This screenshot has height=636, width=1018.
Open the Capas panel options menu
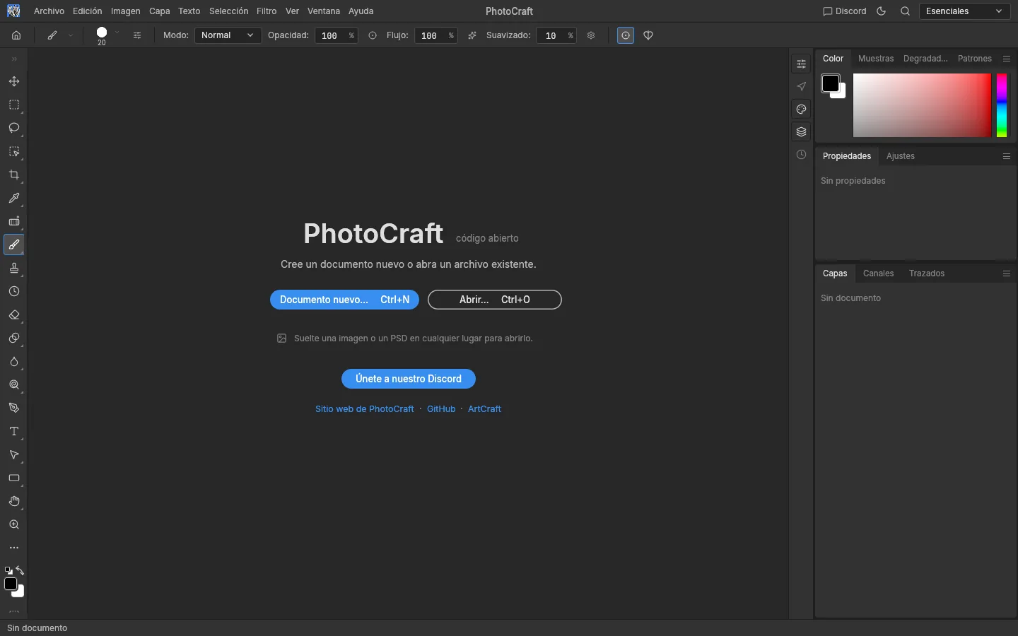click(x=1007, y=273)
